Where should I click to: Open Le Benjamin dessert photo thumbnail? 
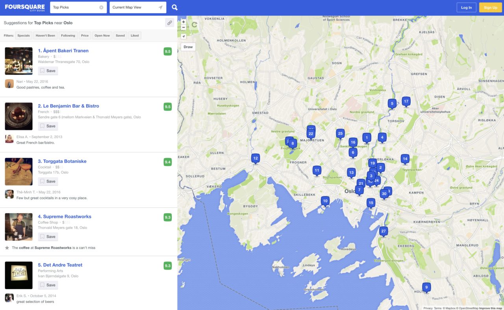tap(19, 116)
